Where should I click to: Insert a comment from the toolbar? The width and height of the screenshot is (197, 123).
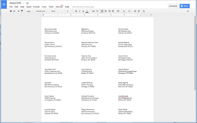tap(97, 11)
